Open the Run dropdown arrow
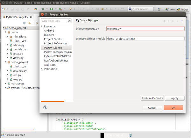The width and height of the screenshot is (191, 138). click(56, 9)
